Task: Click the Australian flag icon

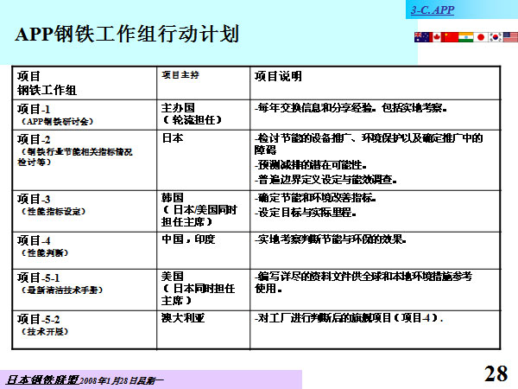Action: pos(423,37)
